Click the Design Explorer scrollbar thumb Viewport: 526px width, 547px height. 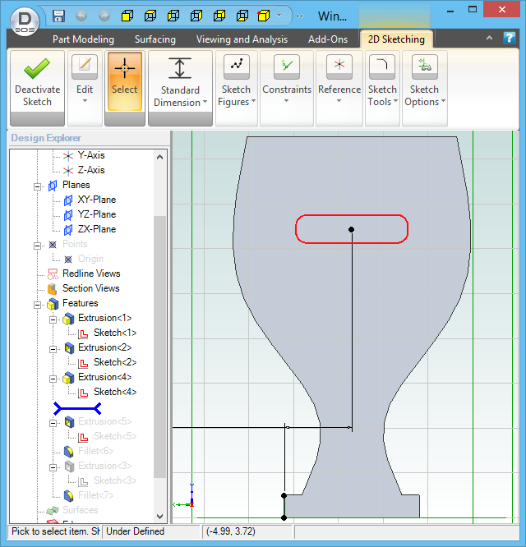pos(159,347)
